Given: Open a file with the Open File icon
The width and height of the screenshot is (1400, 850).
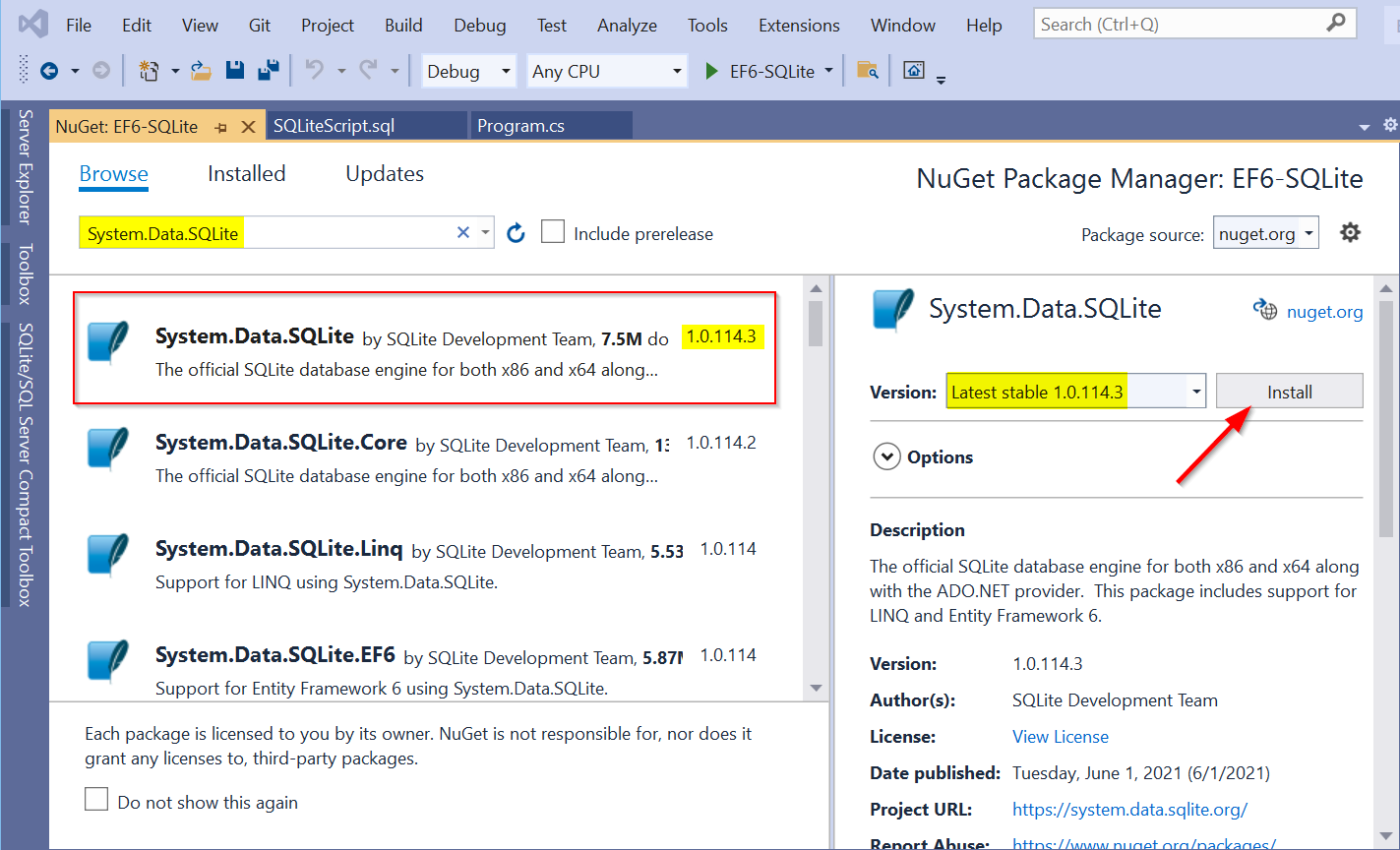Looking at the screenshot, I should pos(200,70).
